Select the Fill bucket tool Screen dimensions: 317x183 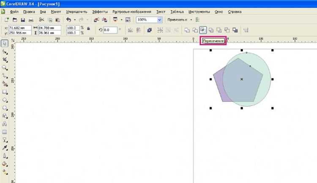[5, 164]
